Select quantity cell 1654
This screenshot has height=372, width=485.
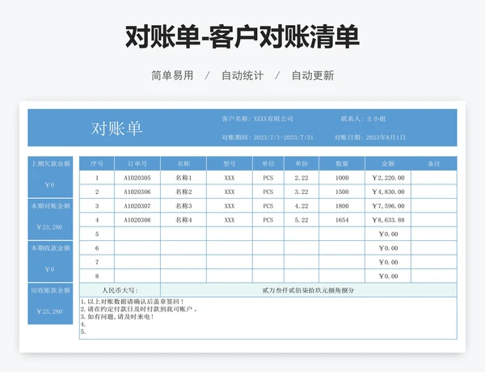click(342, 220)
